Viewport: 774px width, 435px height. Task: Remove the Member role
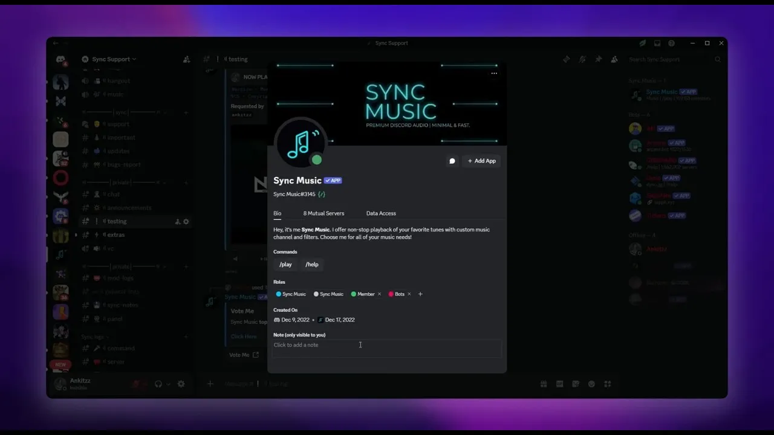379,294
